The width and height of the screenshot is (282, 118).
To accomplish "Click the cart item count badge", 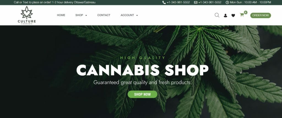I will pos(245,12).
